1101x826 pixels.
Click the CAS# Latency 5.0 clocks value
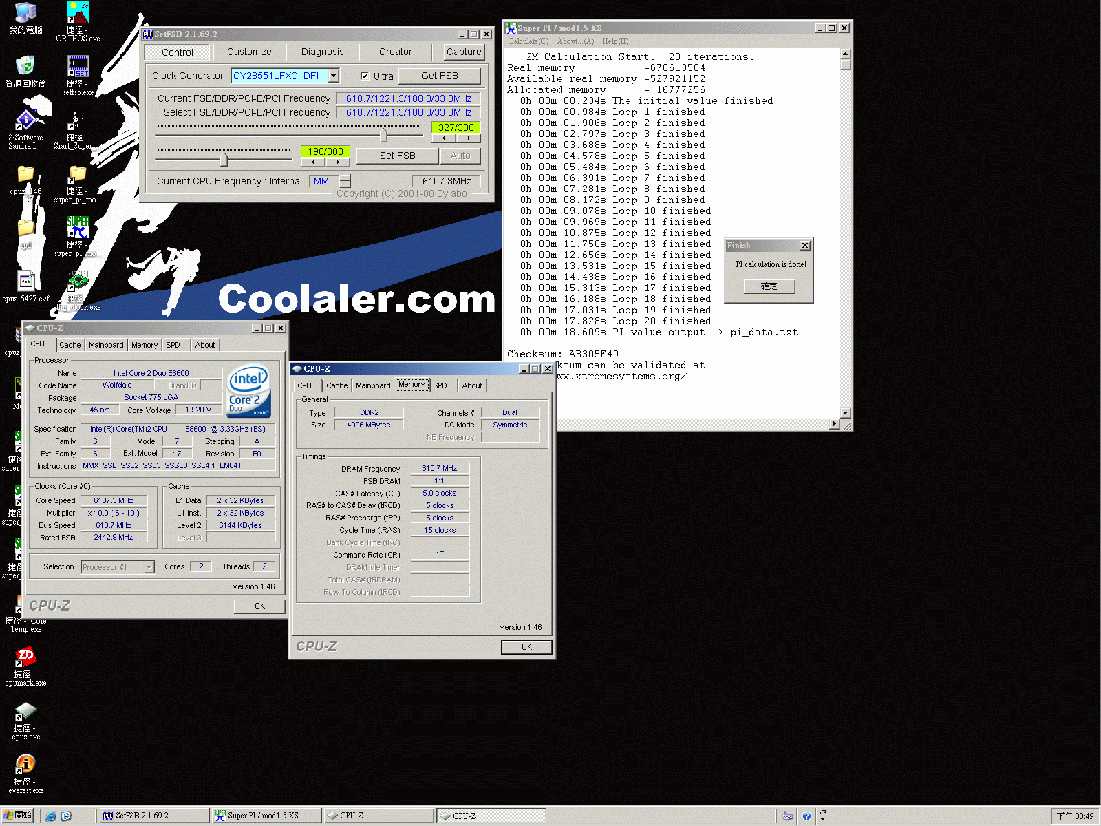(440, 493)
